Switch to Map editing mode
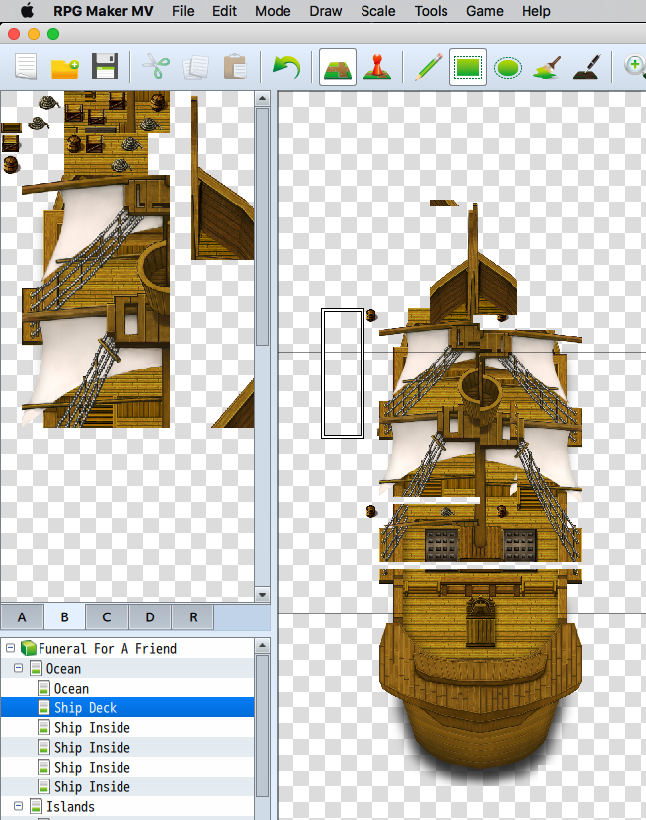Image resolution: width=646 pixels, height=820 pixels. [x=338, y=67]
